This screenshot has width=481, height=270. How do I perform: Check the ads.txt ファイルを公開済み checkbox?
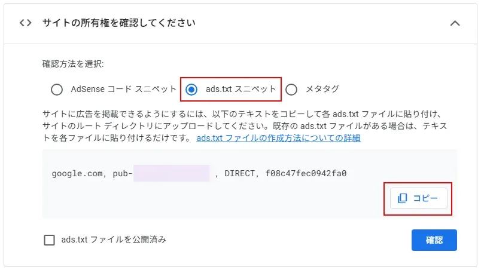(50, 240)
